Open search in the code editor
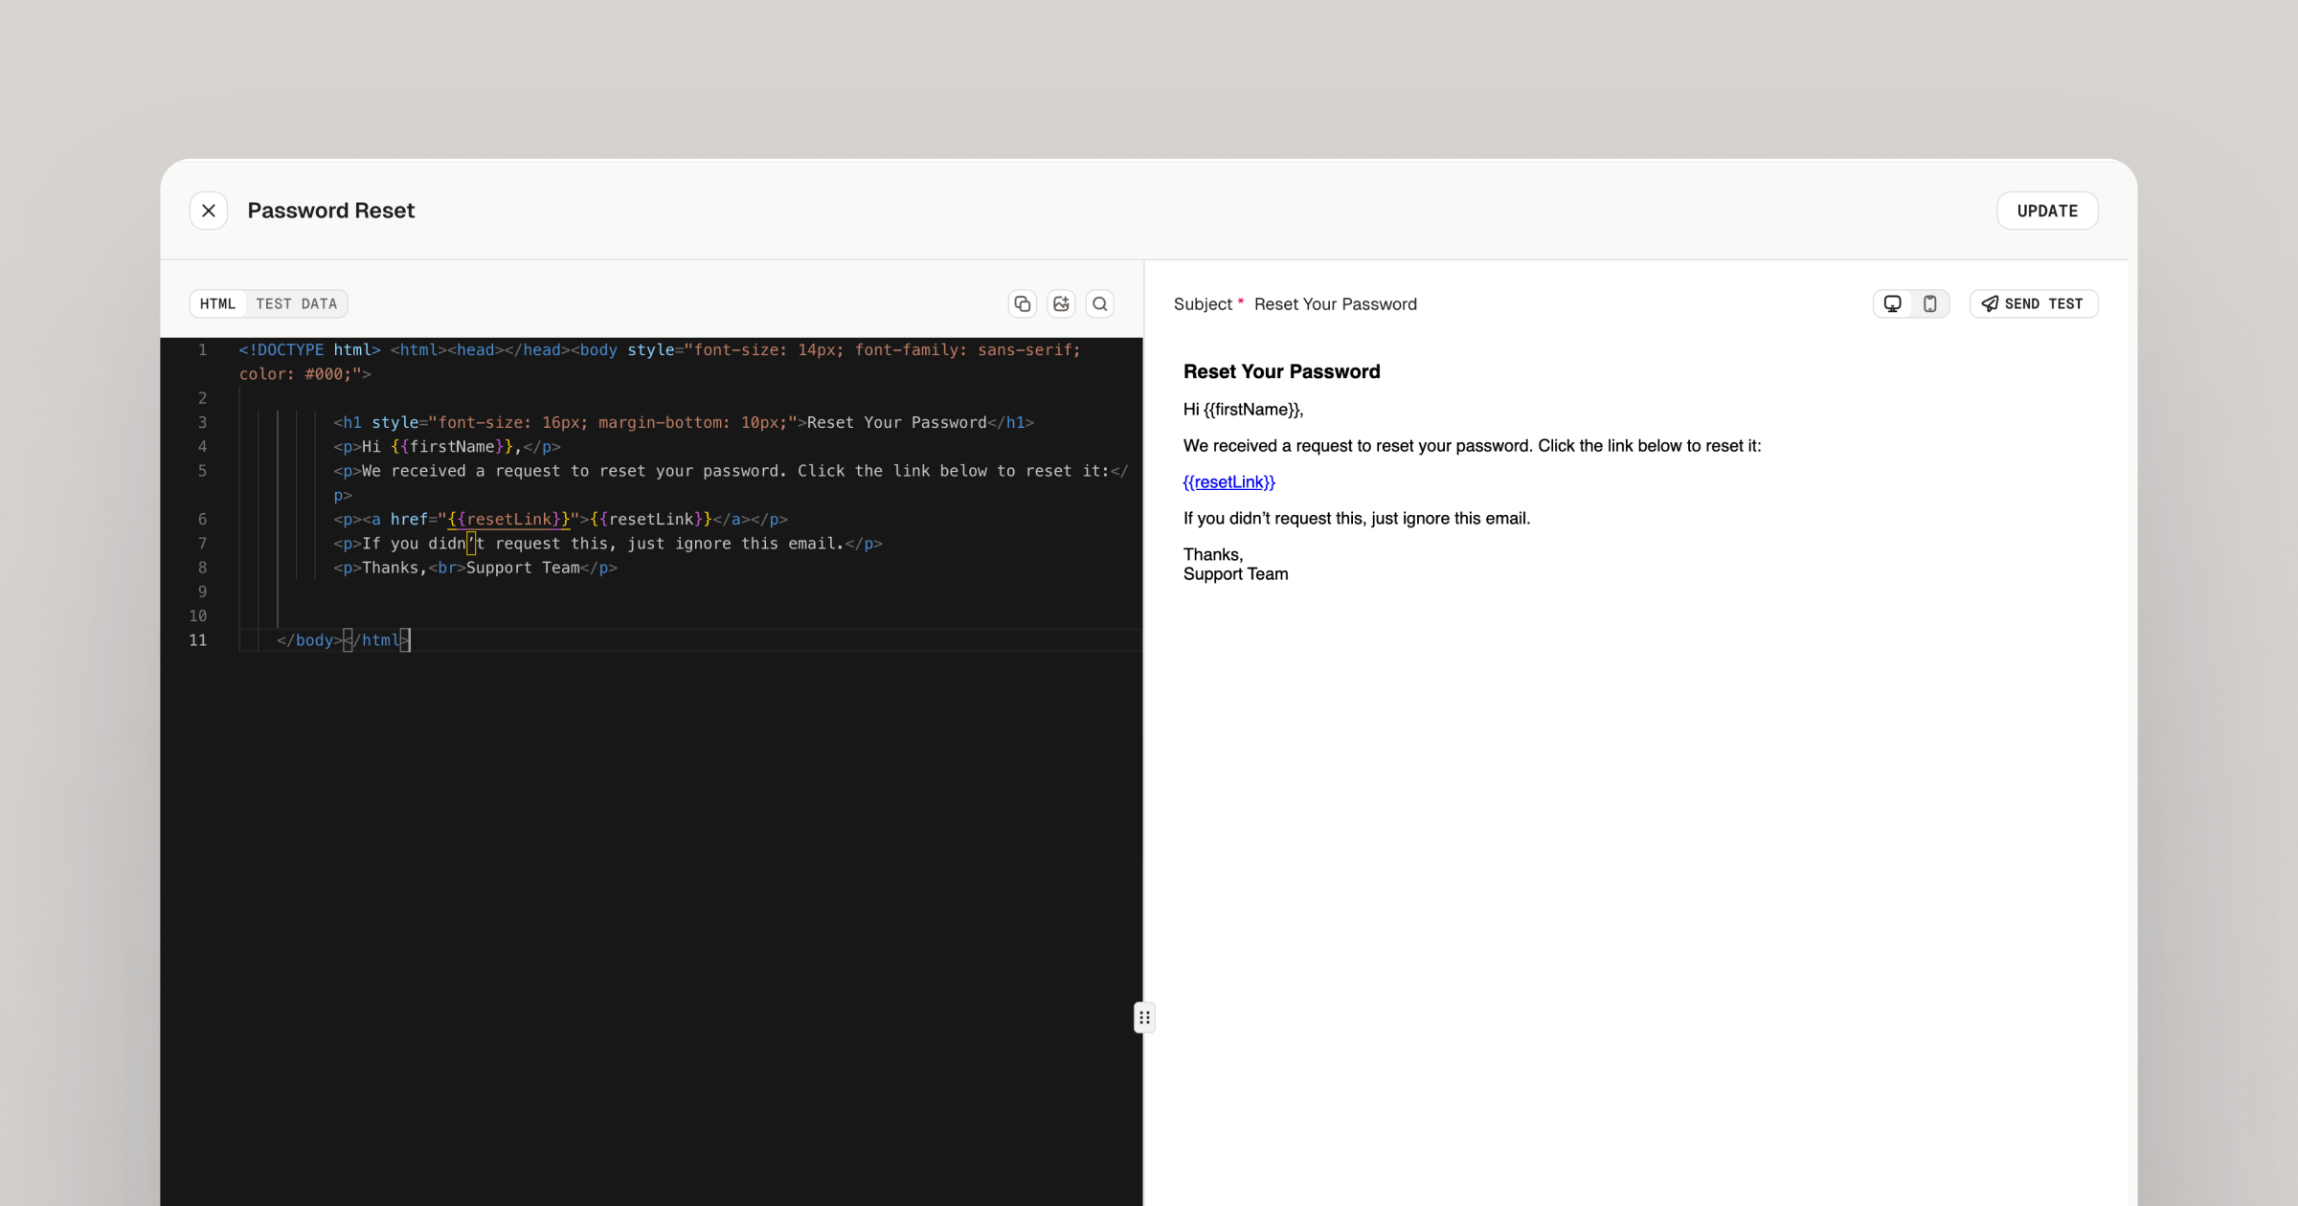This screenshot has height=1206, width=2298. pos(1099,303)
